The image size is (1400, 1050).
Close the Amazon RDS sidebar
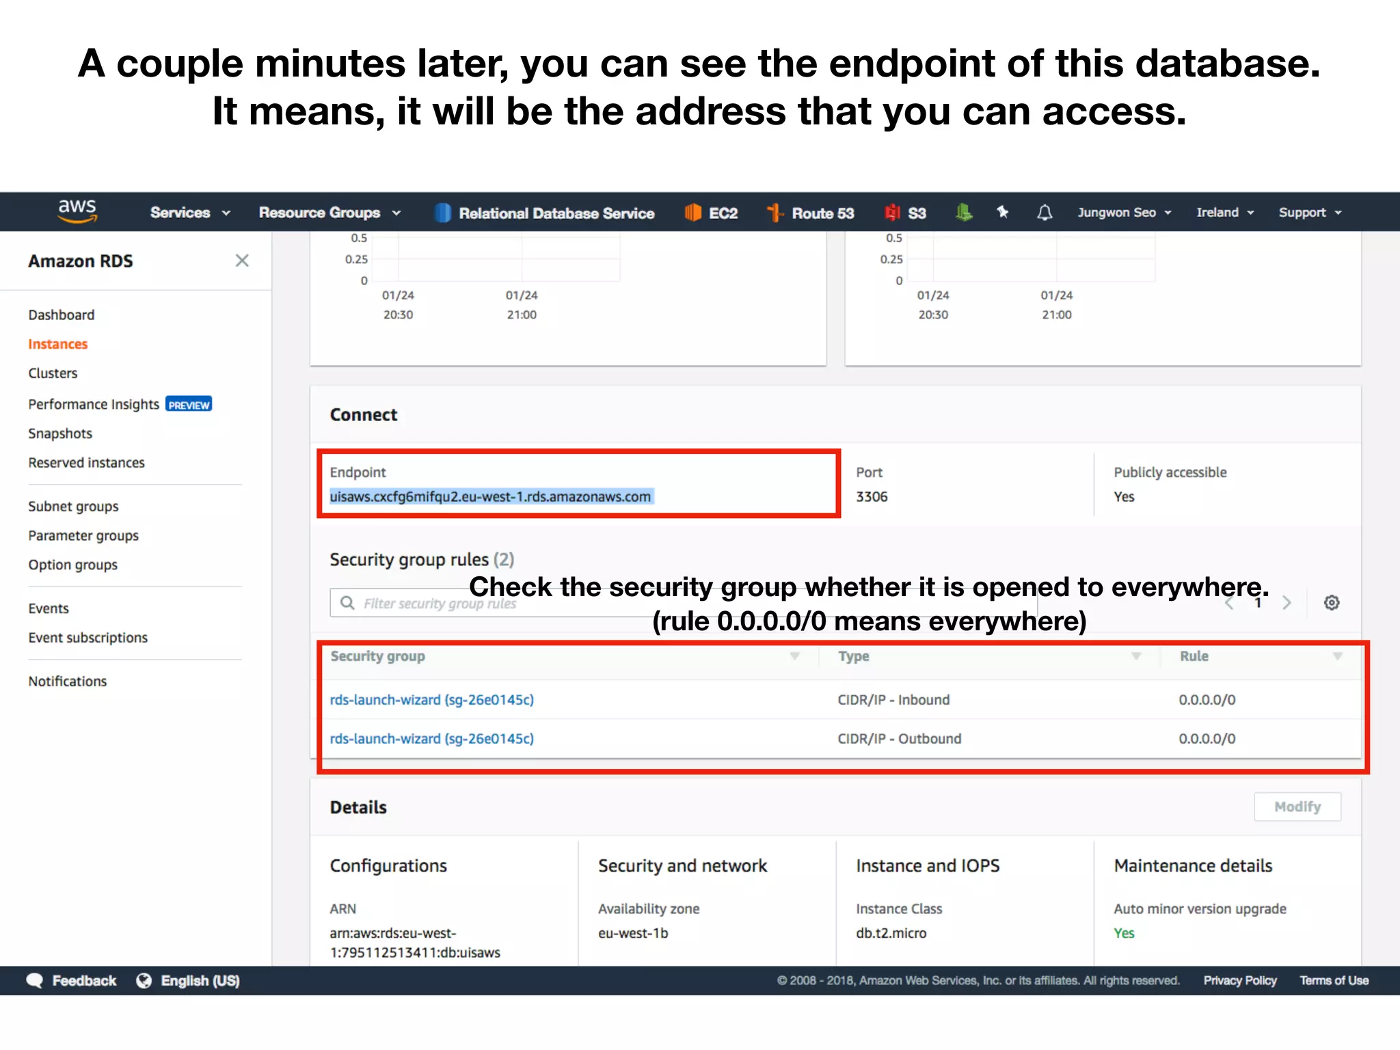242,260
